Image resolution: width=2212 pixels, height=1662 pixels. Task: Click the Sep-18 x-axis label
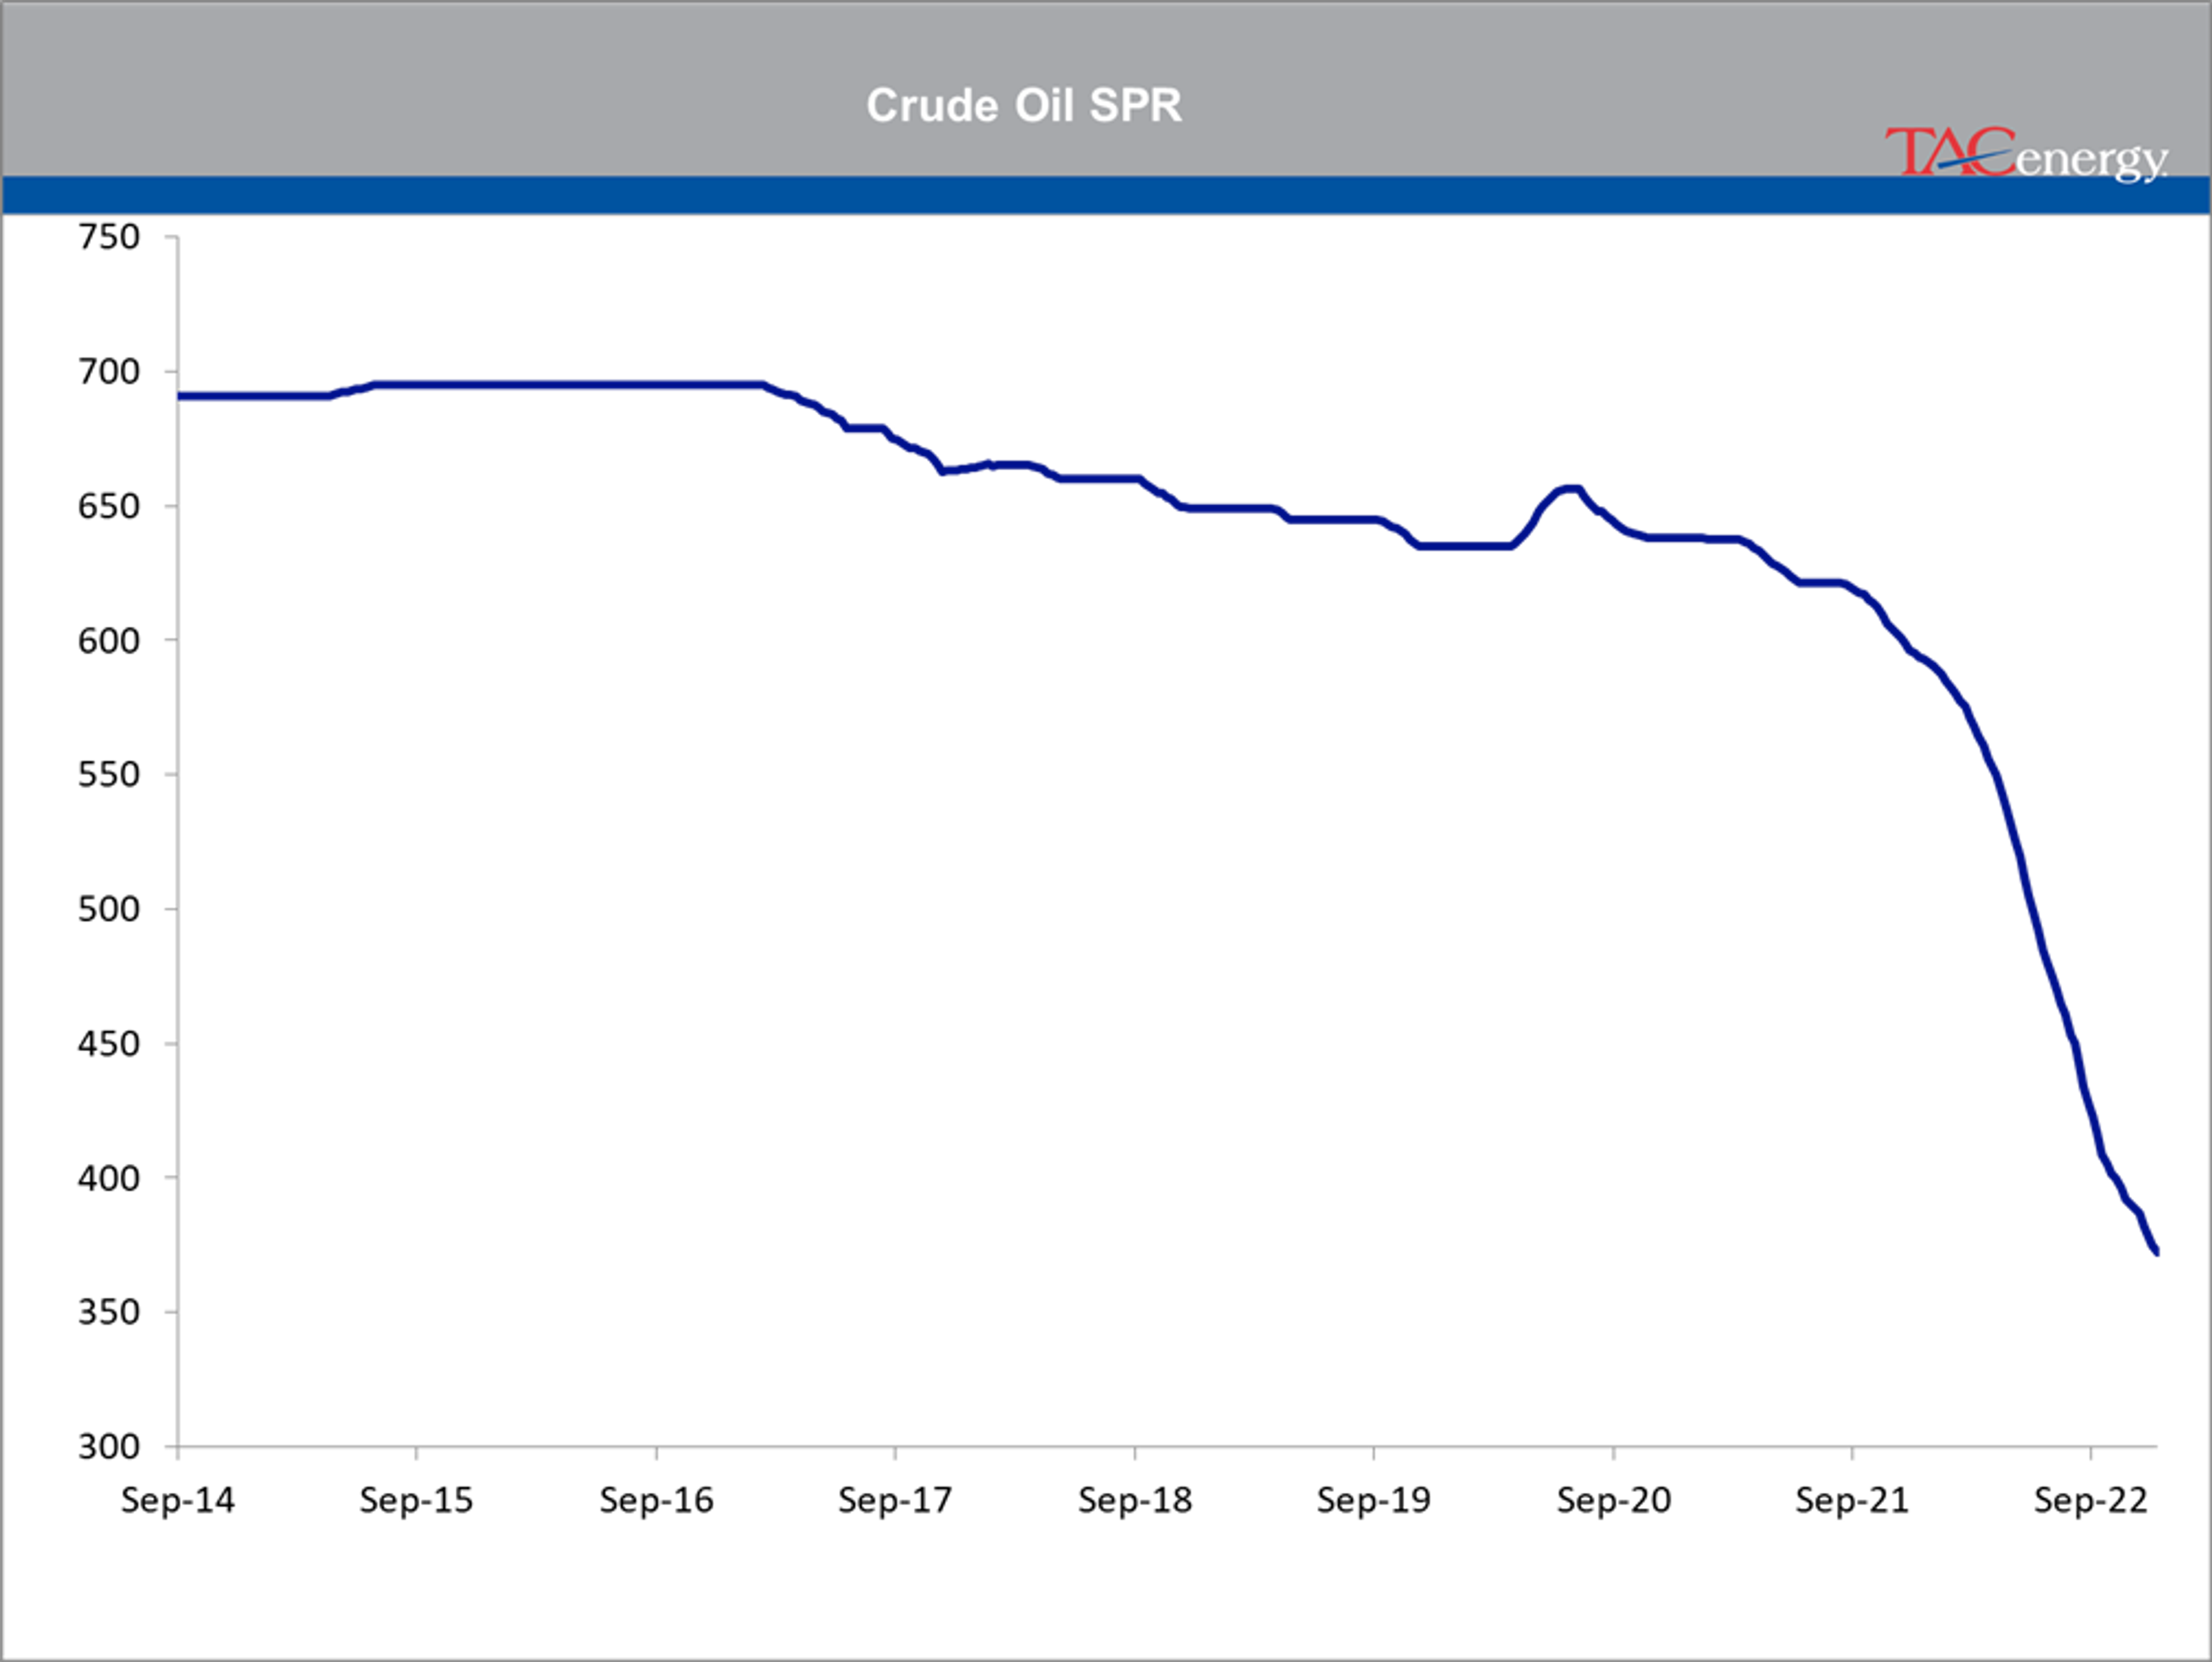click(x=1135, y=1501)
